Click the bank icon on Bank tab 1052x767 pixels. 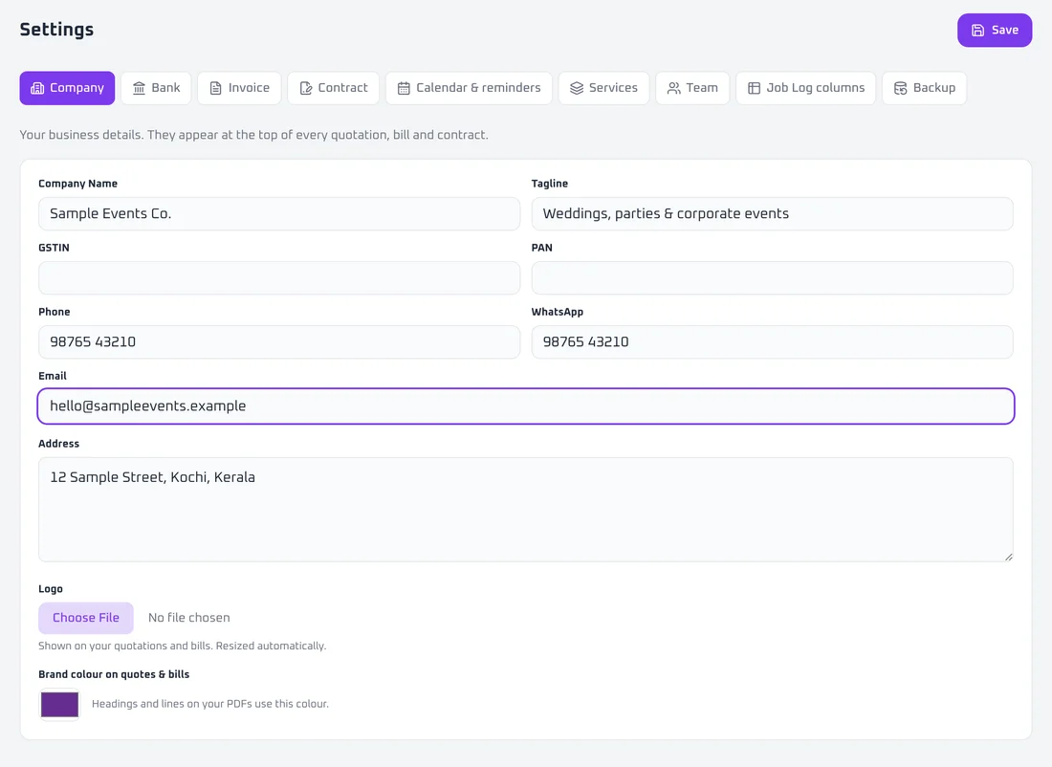coord(139,88)
